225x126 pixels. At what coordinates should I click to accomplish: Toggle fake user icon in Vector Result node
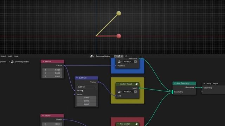coord(135,92)
